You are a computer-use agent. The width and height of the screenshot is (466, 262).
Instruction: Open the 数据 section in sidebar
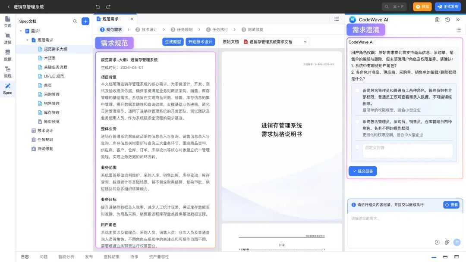(8, 55)
